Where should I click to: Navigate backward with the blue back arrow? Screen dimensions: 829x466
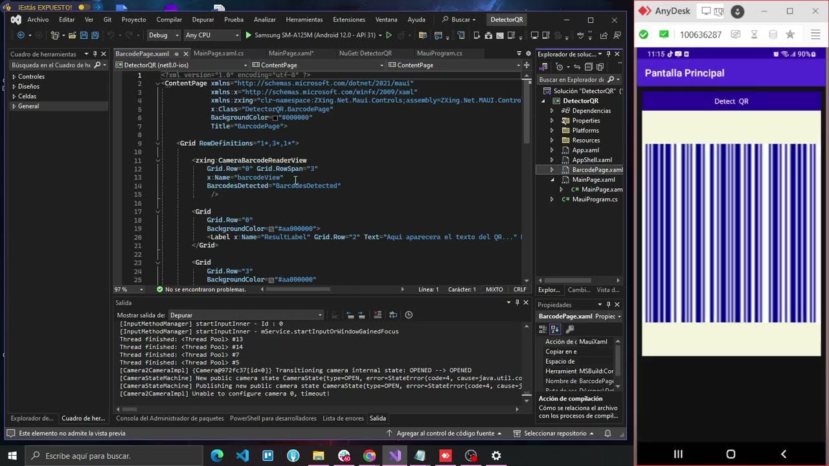21,35
